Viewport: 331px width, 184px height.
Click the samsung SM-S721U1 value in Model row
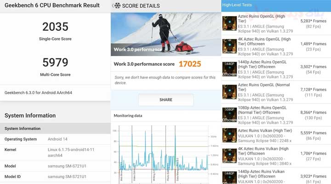coord(67,166)
